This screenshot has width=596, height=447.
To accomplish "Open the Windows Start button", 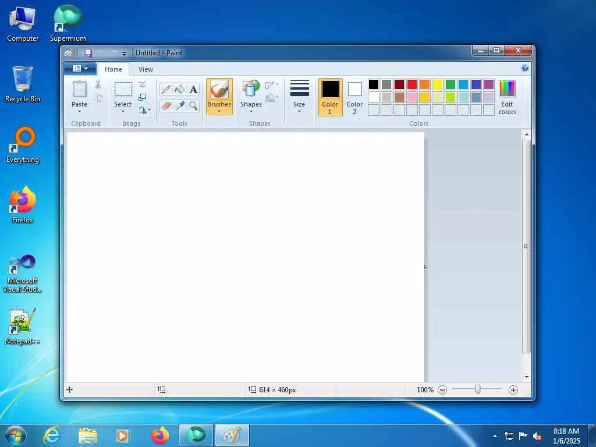I will [x=16, y=435].
